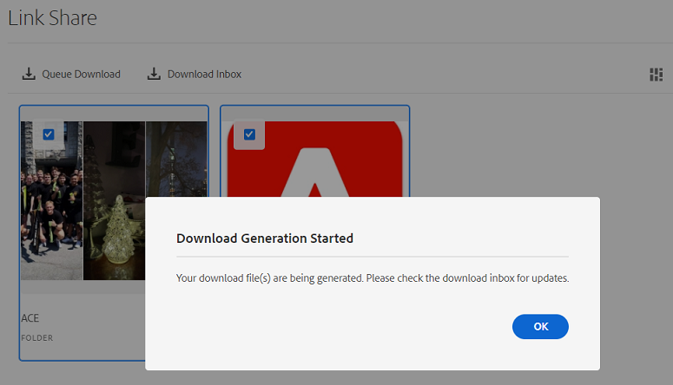Click the empty area below FOLDER label
Image resolution: width=673 pixels, height=385 pixels.
(82, 351)
